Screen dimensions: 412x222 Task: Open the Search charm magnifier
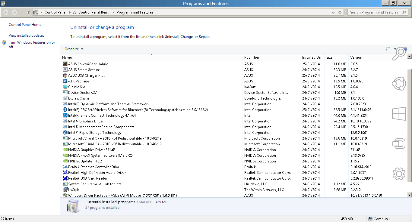point(399,54)
